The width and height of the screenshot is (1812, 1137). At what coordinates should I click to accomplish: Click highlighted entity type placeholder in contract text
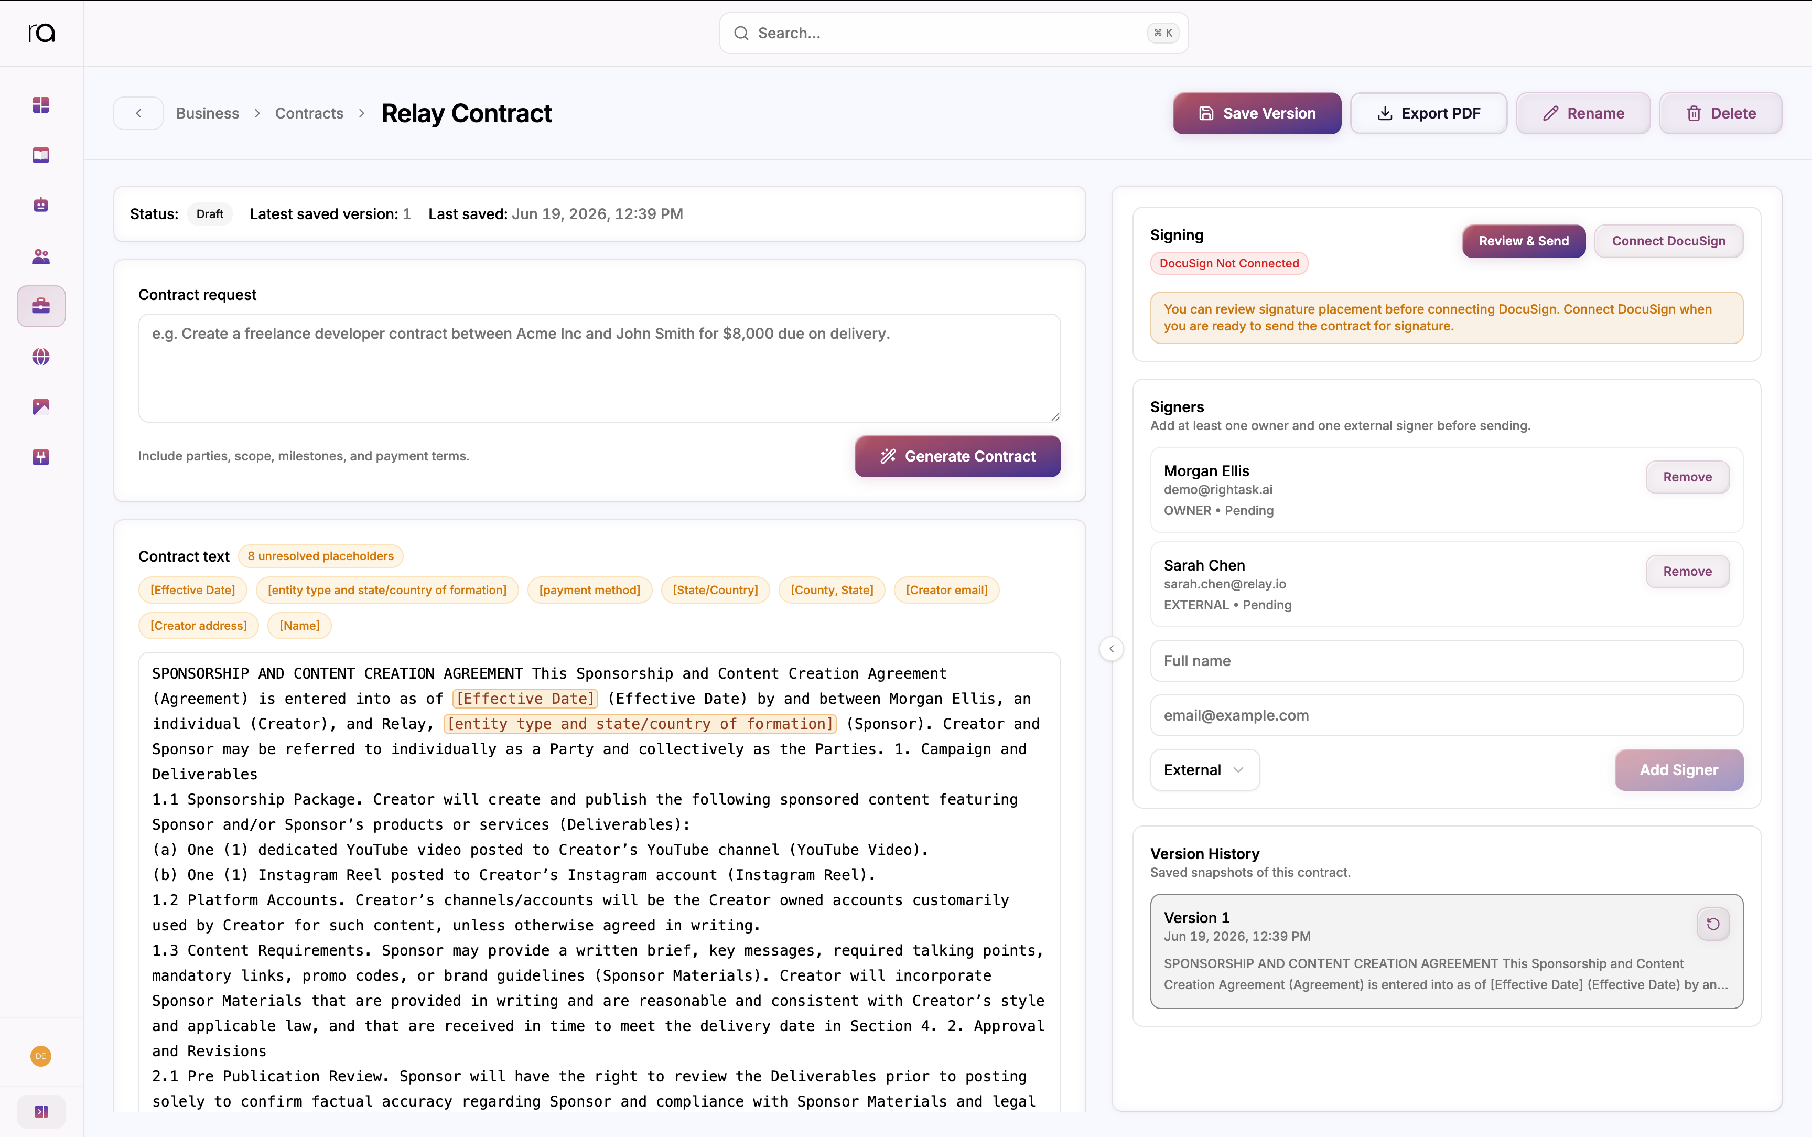(640, 723)
